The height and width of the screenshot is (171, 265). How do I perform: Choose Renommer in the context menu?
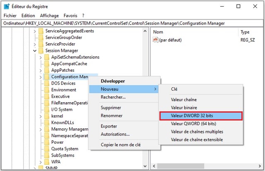click(x=125, y=116)
